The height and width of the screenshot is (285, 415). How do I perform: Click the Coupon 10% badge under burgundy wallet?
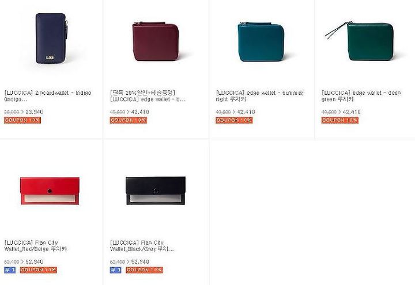[129, 120]
